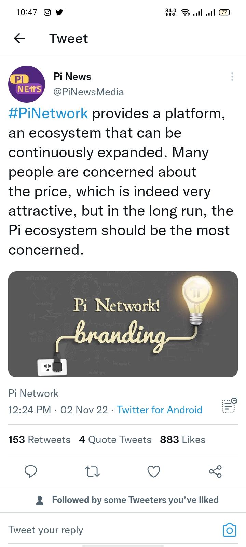Viewport: 246px width, 547px height.
Task: Tap the back arrow
Action: point(19,39)
